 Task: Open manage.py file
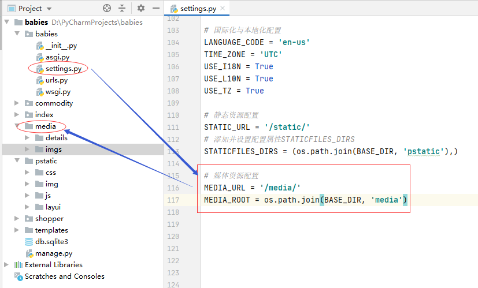(x=54, y=253)
